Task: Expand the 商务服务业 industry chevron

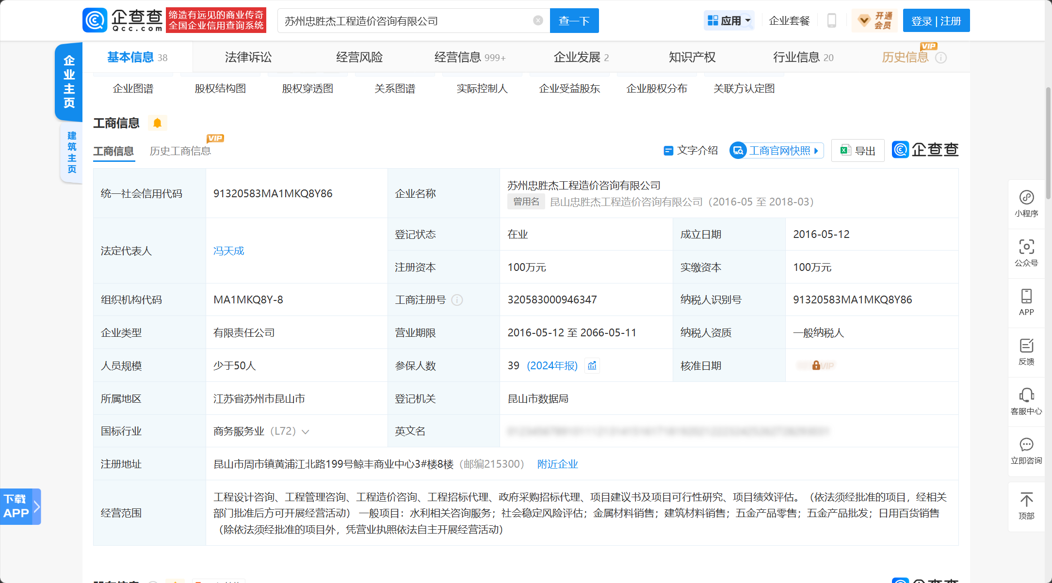Action: [306, 432]
